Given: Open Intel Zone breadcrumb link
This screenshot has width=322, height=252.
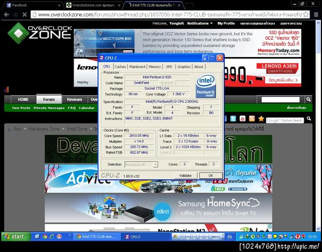Looking at the screenshot, I should pos(77,129).
